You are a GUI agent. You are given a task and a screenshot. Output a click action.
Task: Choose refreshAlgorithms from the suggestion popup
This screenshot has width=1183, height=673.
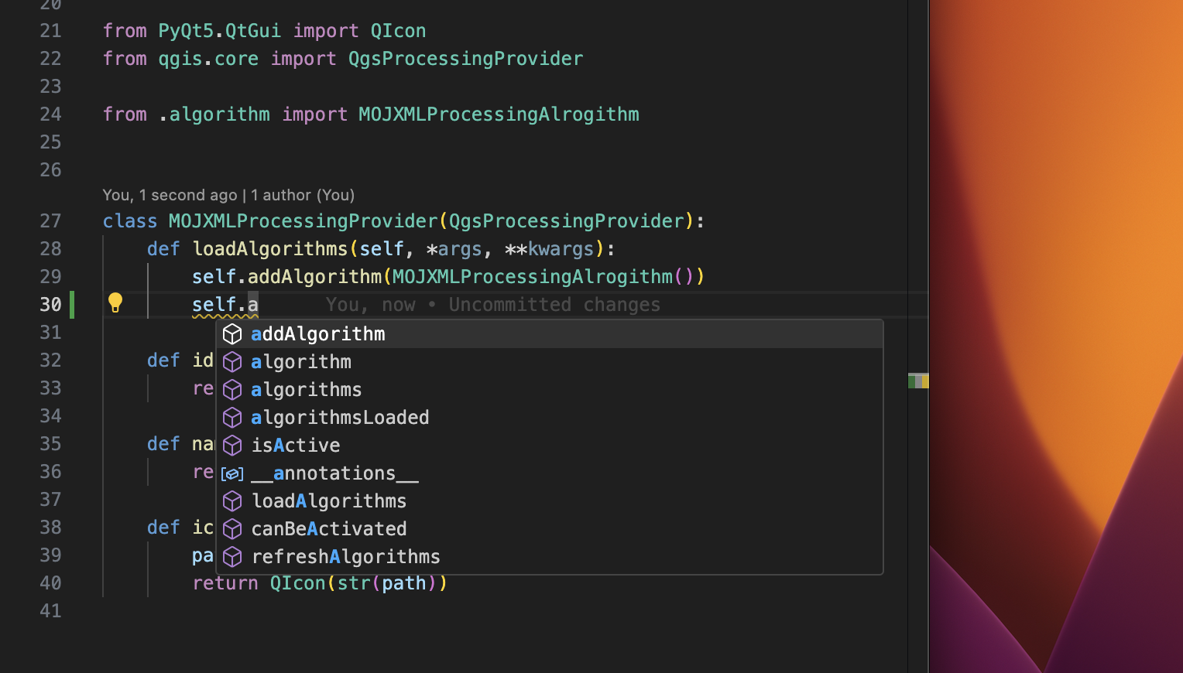[345, 556]
